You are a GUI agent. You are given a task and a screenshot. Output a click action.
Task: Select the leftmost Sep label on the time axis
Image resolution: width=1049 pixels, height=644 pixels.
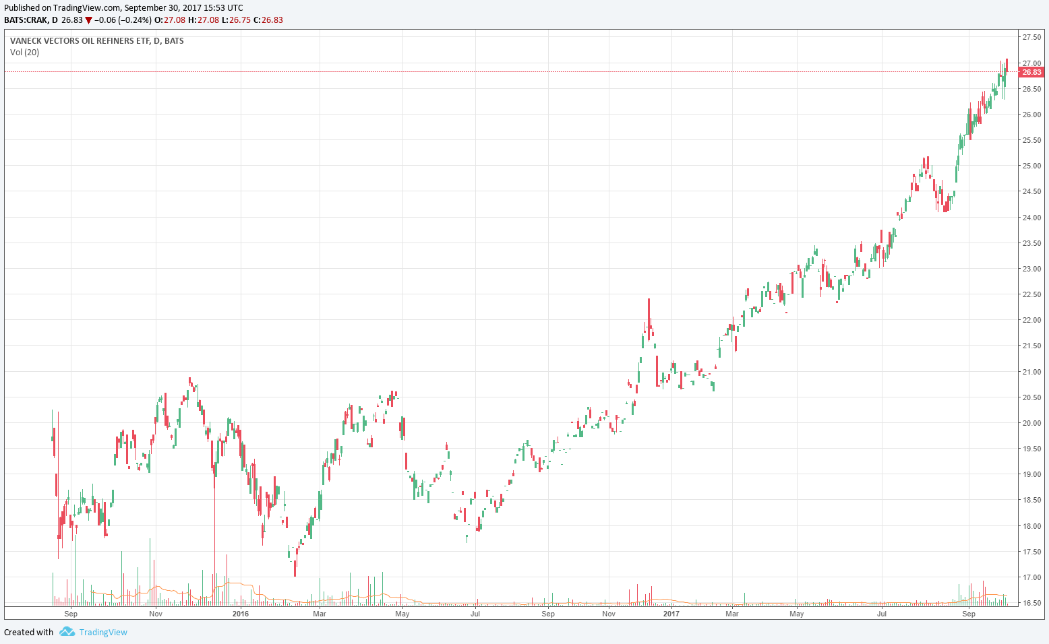(71, 614)
